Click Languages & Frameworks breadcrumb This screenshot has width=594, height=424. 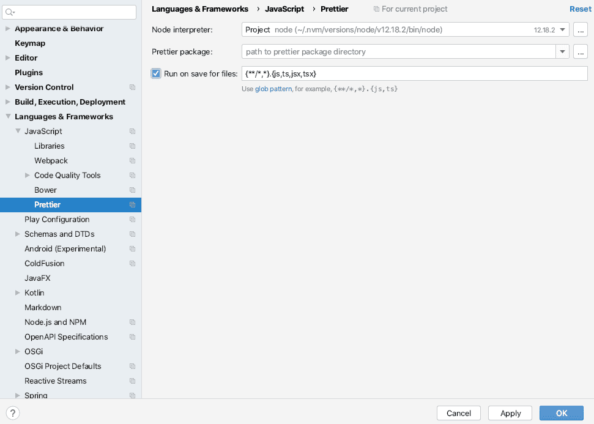tap(200, 9)
